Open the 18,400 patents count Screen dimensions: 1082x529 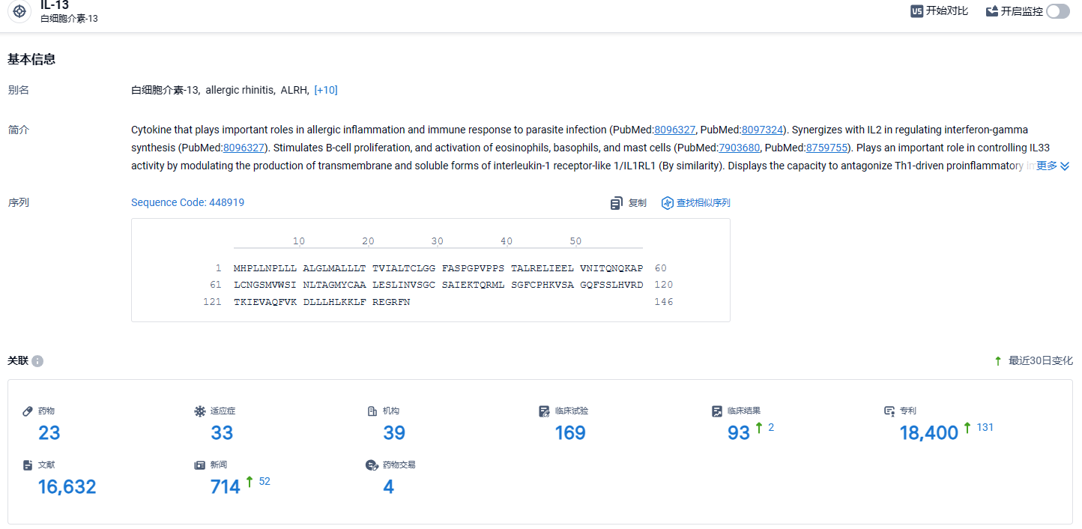(x=929, y=433)
